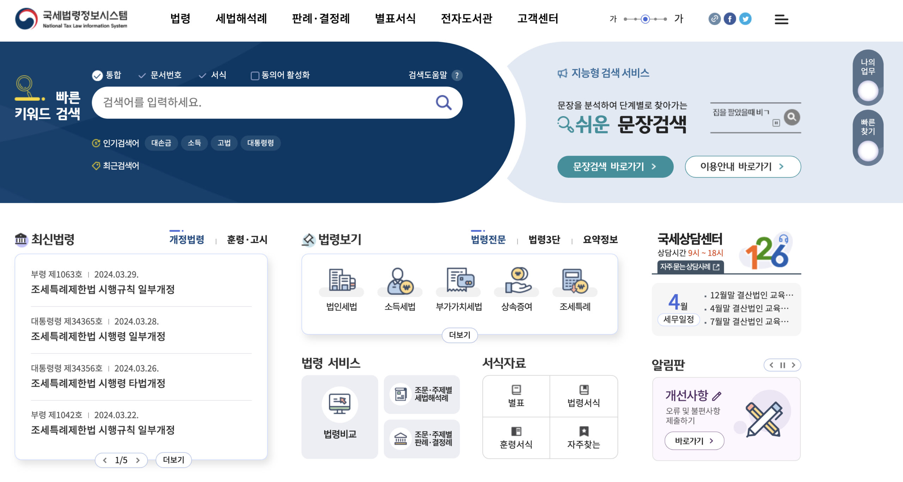Enable the 동의어 활성화 checkbox
903x482 pixels.
click(x=255, y=76)
